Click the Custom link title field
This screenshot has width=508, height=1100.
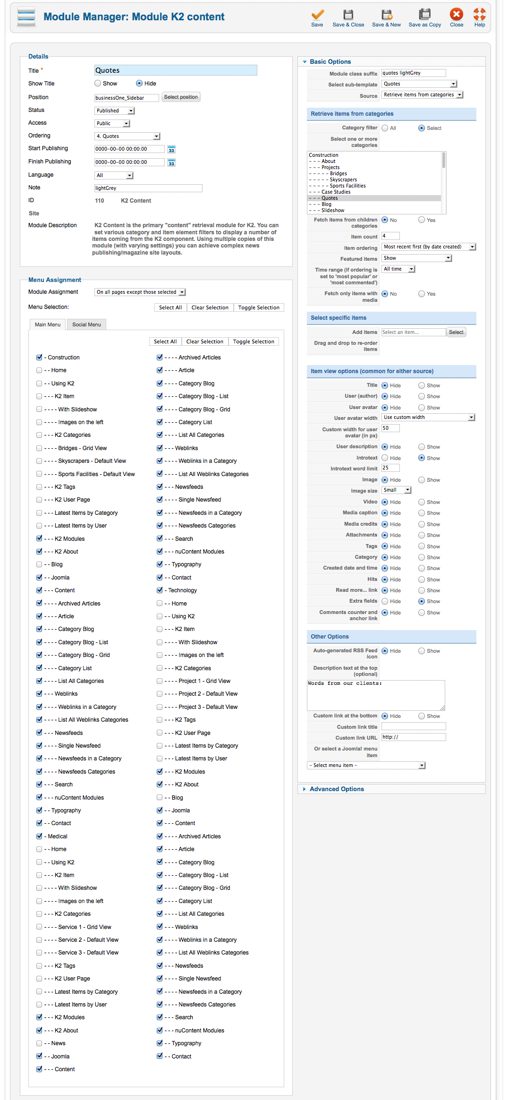[414, 727]
